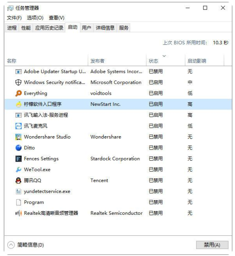
Task: Click the Ditto blue globe icon
Action: (x=18, y=148)
